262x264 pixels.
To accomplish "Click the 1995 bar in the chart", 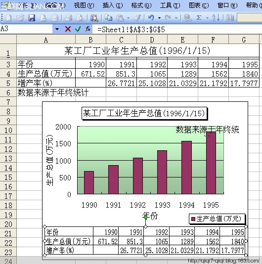I will (211, 163).
